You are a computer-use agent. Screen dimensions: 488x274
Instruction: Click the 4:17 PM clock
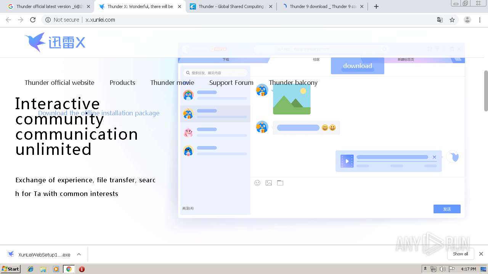tap(468, 269)
